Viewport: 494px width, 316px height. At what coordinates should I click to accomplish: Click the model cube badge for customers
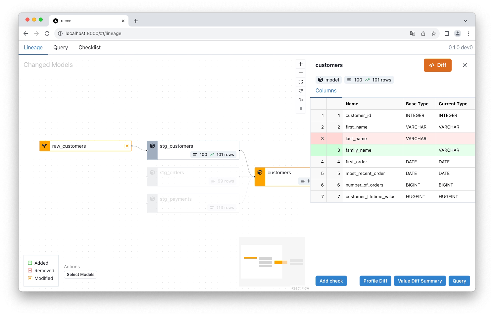[328, 79]
